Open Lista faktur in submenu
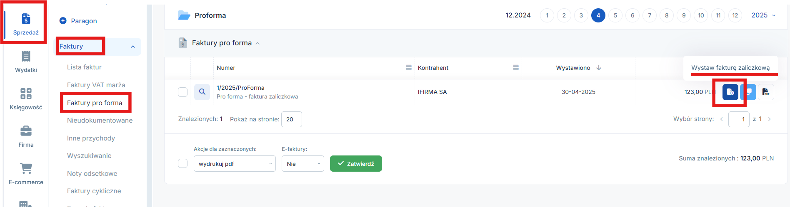The width and height of the screenshot is (790, 207). point(84,67)
